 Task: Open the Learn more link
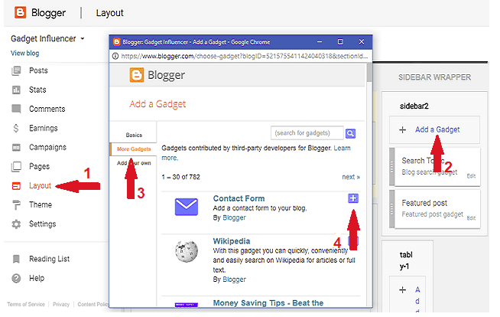[x=343, y=148]
